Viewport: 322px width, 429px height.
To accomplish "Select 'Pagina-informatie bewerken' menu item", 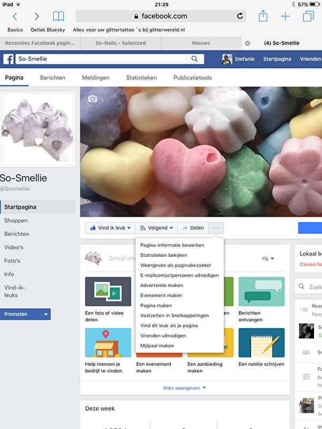I will 172,245.
